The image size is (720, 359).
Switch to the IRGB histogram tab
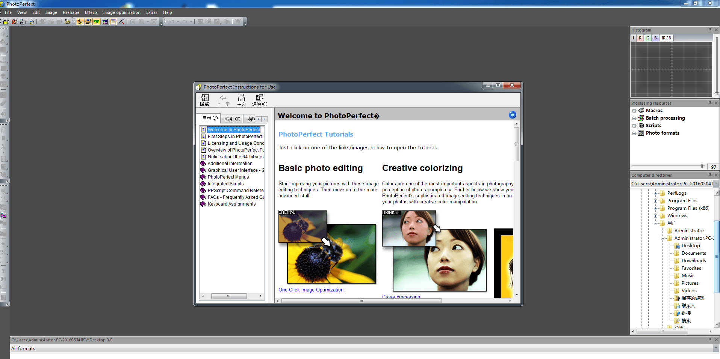tap(666, 38)
